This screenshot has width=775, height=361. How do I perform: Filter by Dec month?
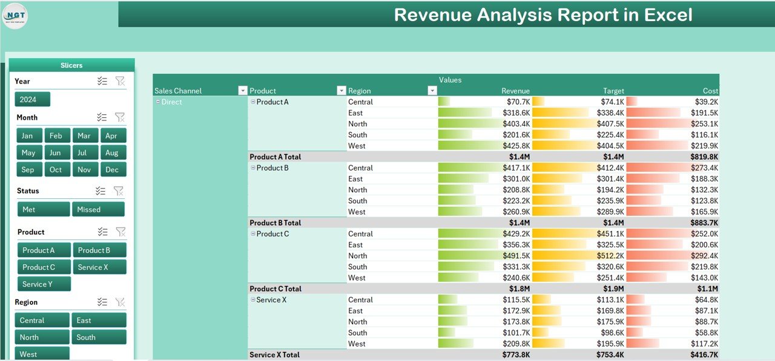tap(113, 169)
